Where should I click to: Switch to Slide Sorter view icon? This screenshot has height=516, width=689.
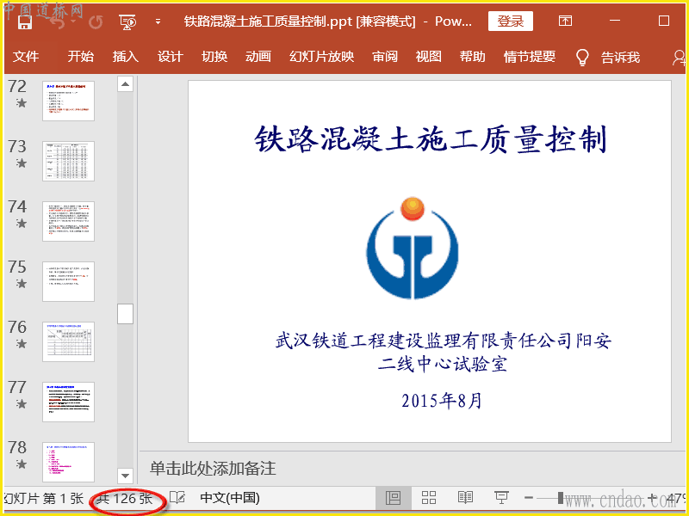(428, 498)
